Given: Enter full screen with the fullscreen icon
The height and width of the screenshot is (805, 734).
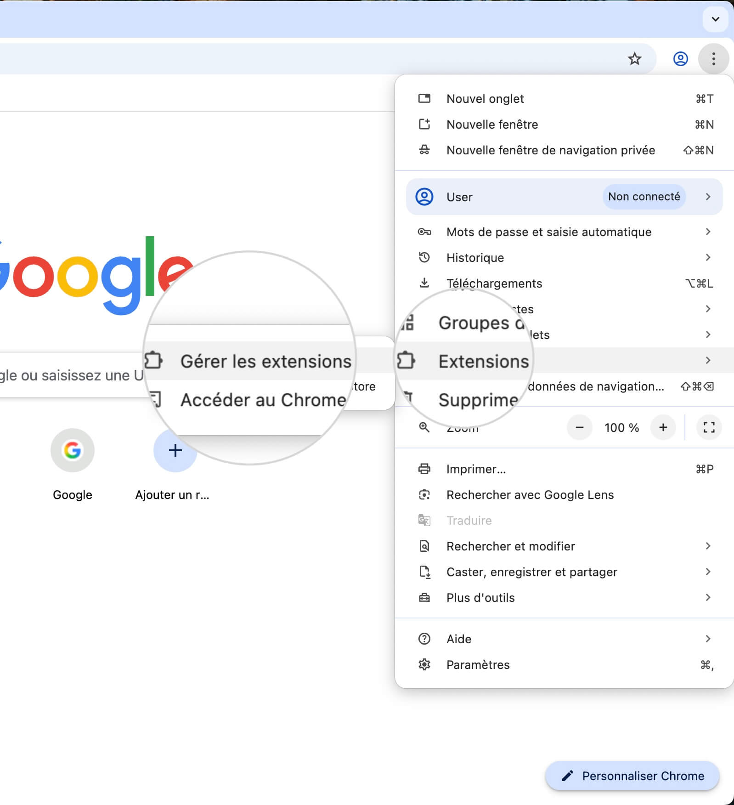Looking at the screenshot, I should point(709,427).
